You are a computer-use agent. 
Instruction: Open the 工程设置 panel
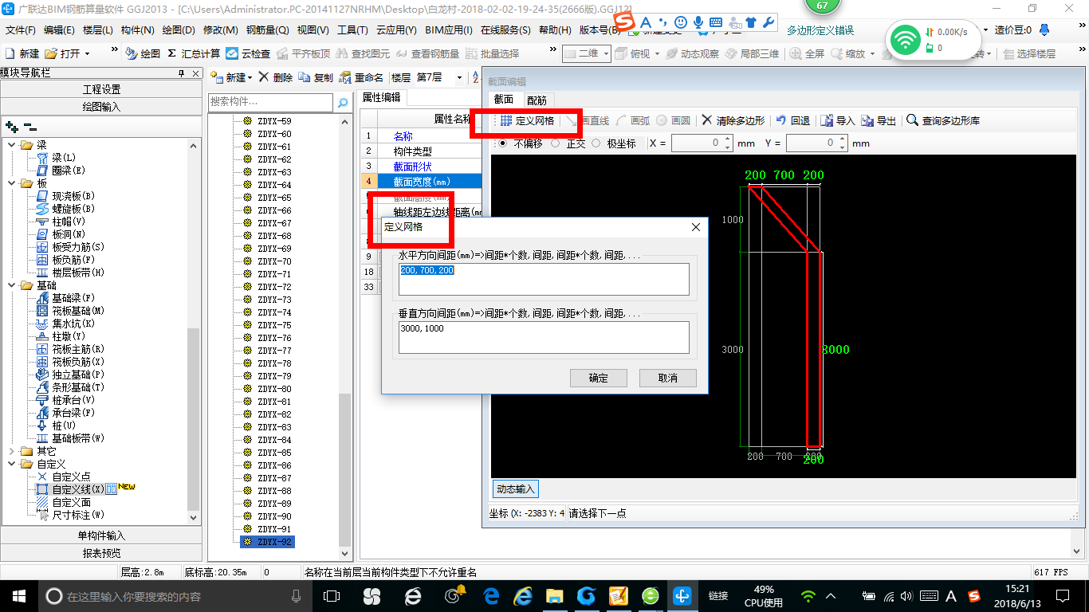pos(101,89)
